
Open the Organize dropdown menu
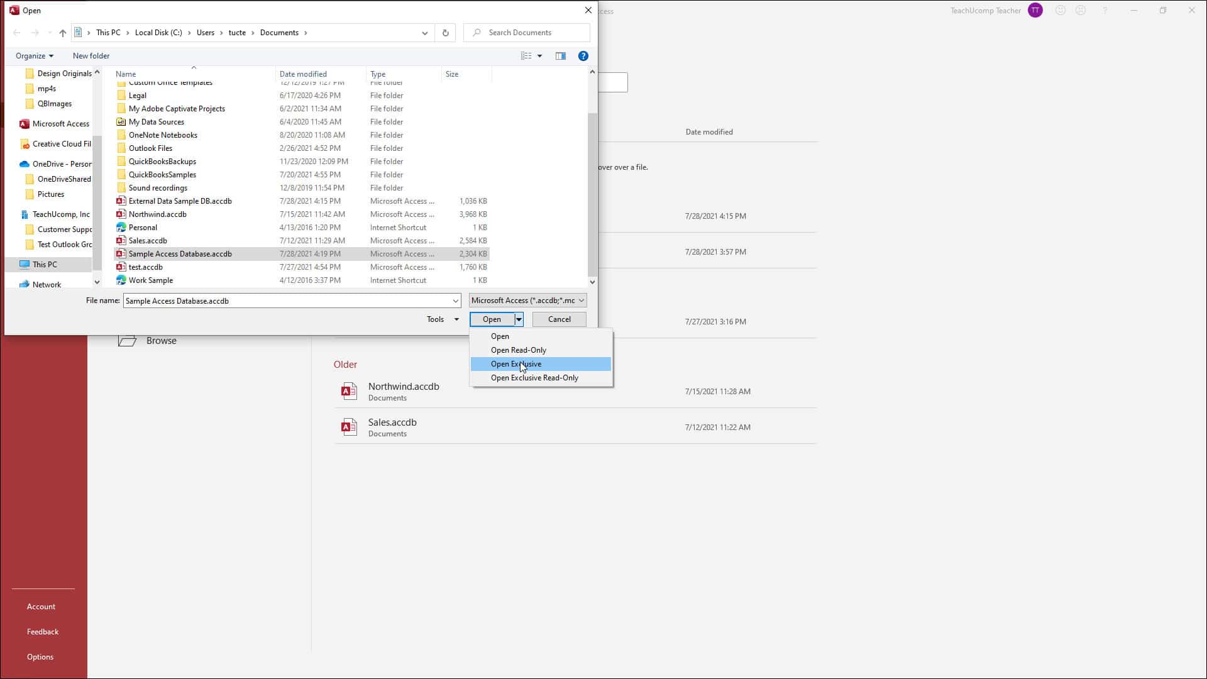coord(35,56)
